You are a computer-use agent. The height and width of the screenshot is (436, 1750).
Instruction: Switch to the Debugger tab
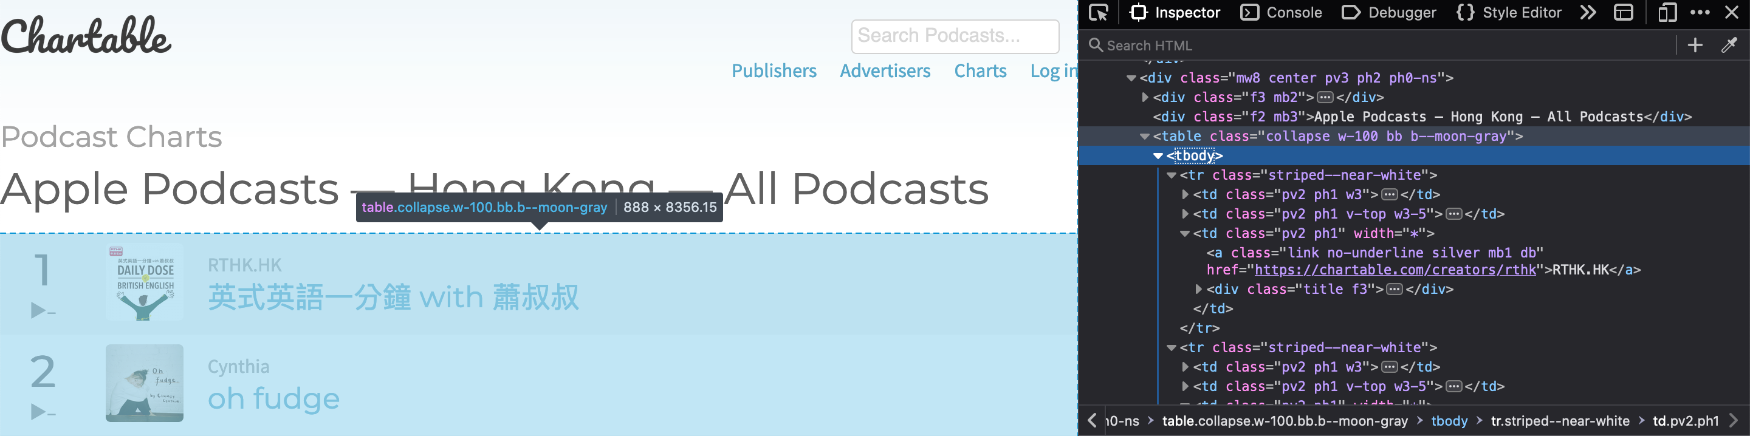[x=1389, y=13]
